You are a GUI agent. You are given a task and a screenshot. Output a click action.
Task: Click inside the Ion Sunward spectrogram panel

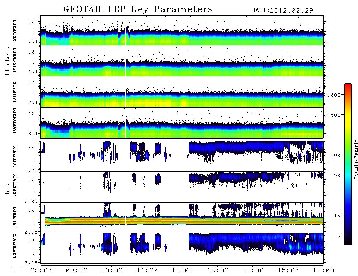point(182,156)
